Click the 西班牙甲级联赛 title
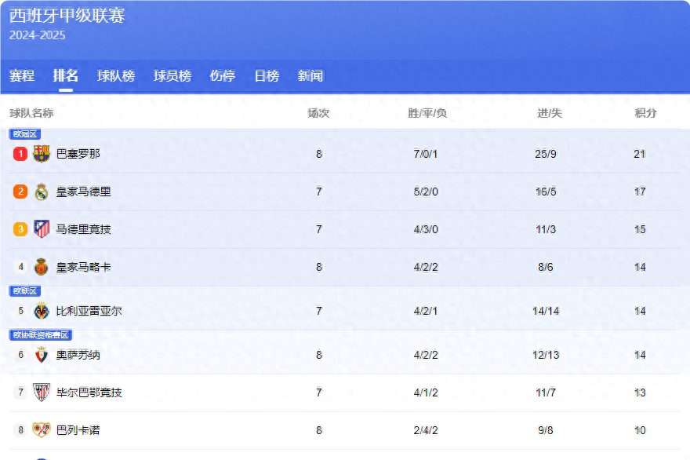Viewport: 690px width, 460px height. (x=67, y=16)
